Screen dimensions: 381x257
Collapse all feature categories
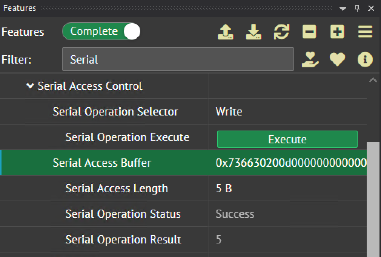tap(309, 32)
